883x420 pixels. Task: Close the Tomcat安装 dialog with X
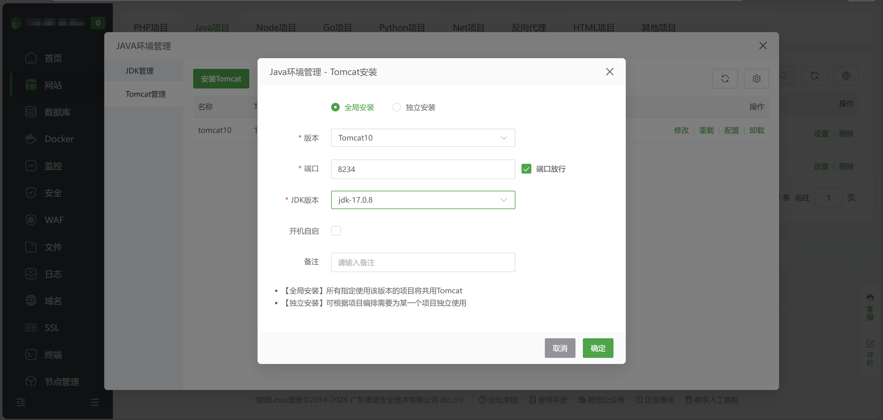coord(610,72)
